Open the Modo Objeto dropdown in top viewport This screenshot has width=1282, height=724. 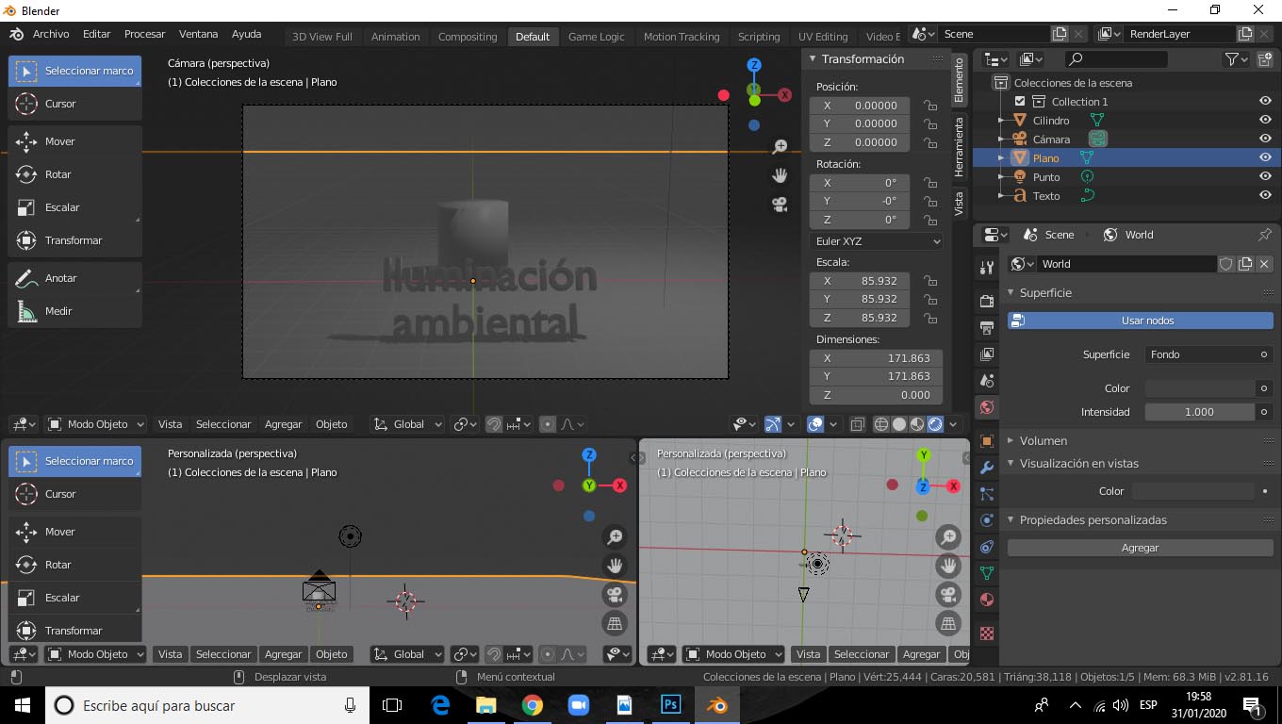(x=95, y=424)
